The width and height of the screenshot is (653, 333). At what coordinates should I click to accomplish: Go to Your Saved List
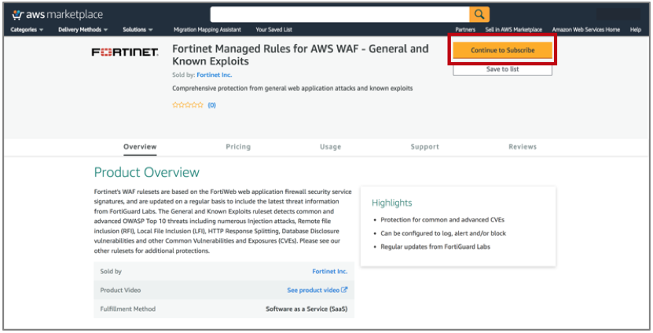[x=273, y=30]
